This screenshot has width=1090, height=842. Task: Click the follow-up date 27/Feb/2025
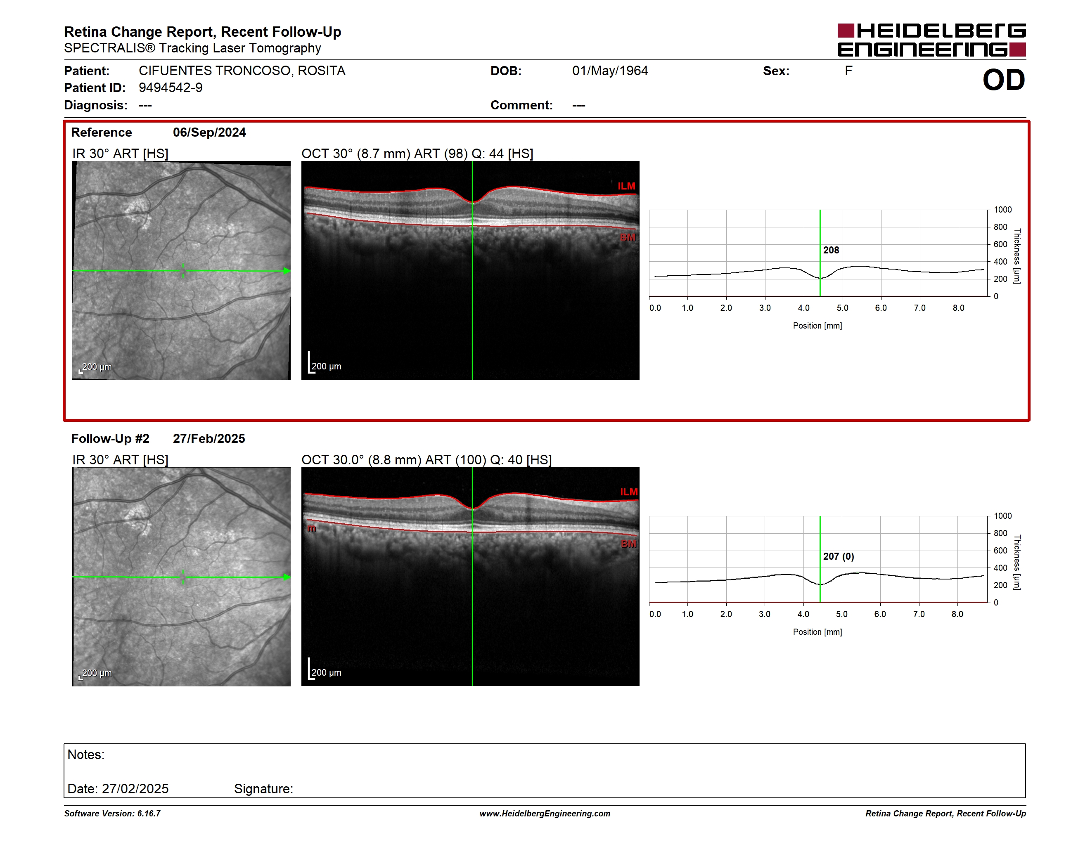tap(209, 438)
